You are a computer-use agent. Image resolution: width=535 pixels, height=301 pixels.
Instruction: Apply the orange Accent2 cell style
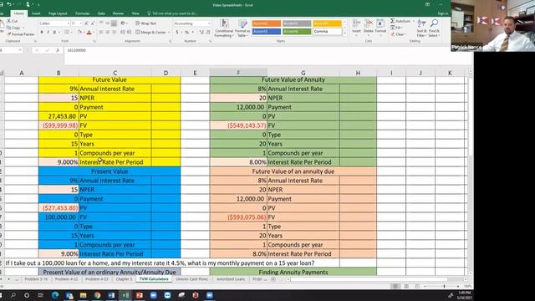pos(267,23)
